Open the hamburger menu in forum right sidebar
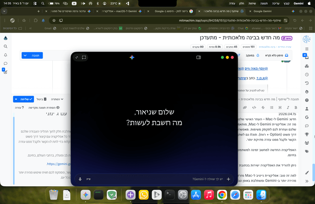 click(x=307, y=49)
